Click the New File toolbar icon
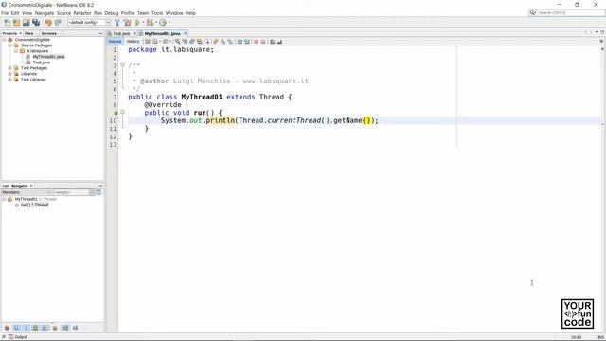 click(7, 23)
